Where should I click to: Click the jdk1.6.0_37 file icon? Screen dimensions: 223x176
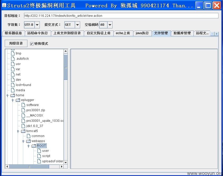(23, 126)
